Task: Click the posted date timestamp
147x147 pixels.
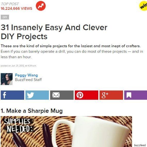Action: coord(19,66)
